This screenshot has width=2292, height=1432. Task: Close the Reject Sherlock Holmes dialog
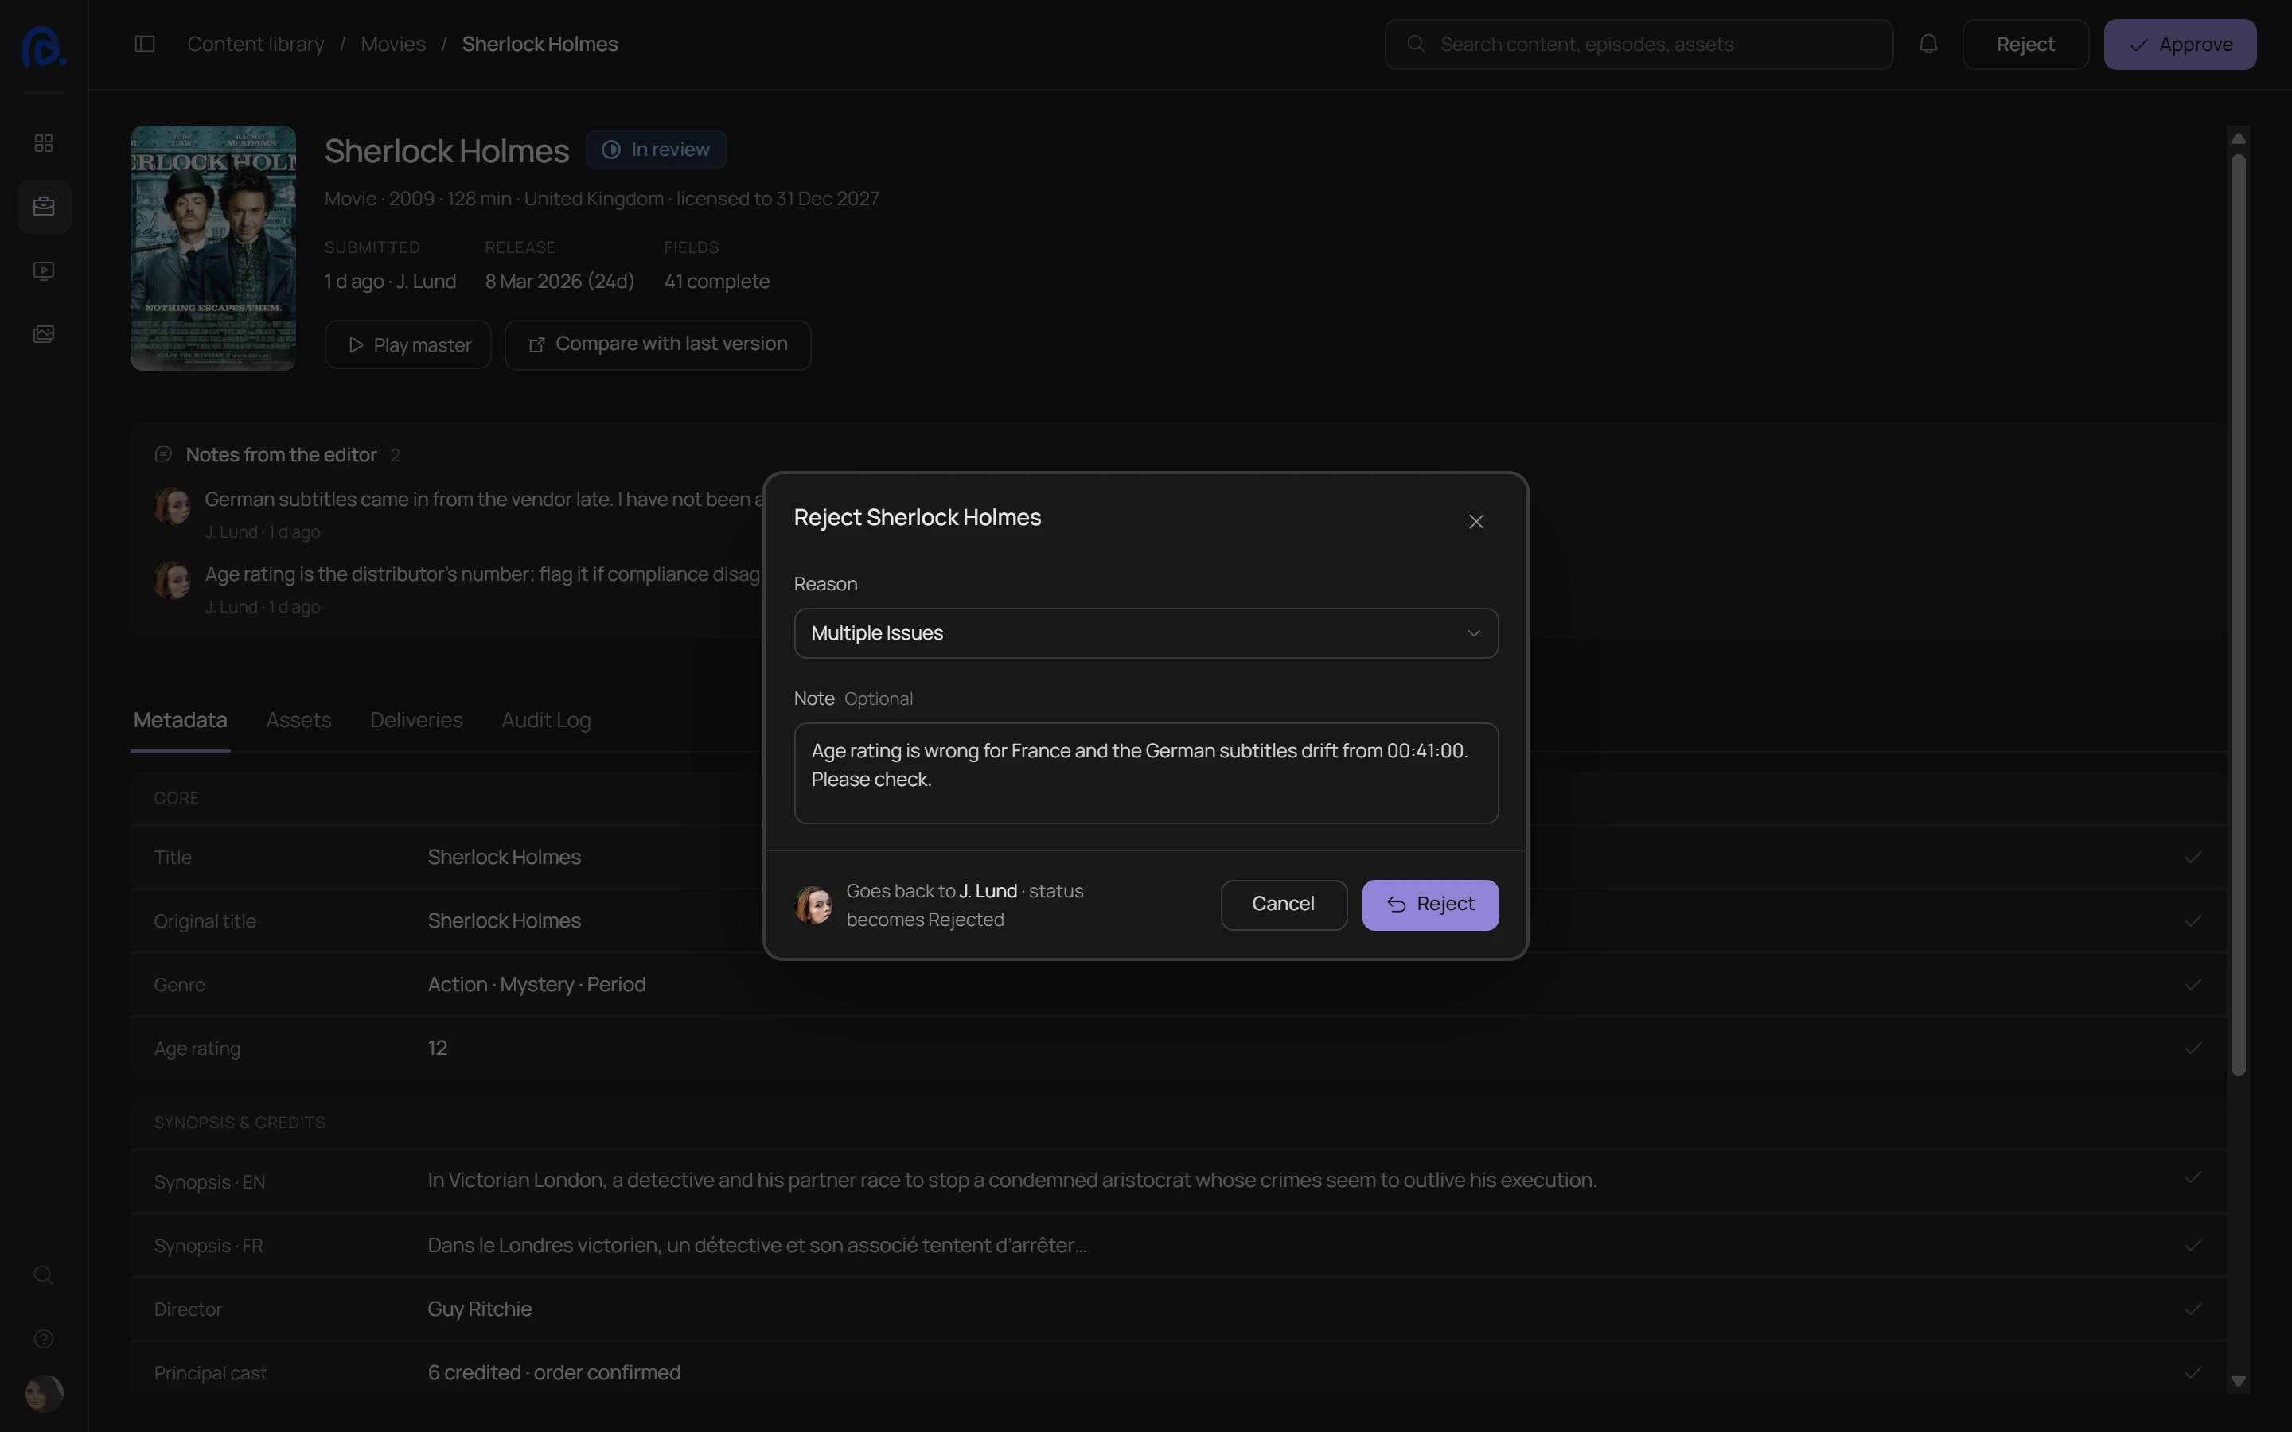point(1475,522)
